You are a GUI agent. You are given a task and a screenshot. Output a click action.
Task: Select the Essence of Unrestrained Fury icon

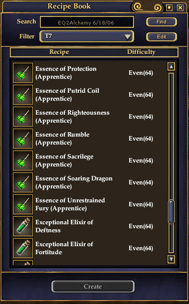[x=23, y=204]
